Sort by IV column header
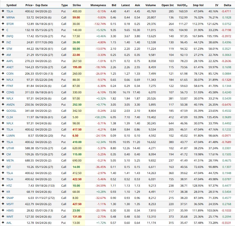The height and width of the screenshot is (226, 235). (x=217, y=5)
